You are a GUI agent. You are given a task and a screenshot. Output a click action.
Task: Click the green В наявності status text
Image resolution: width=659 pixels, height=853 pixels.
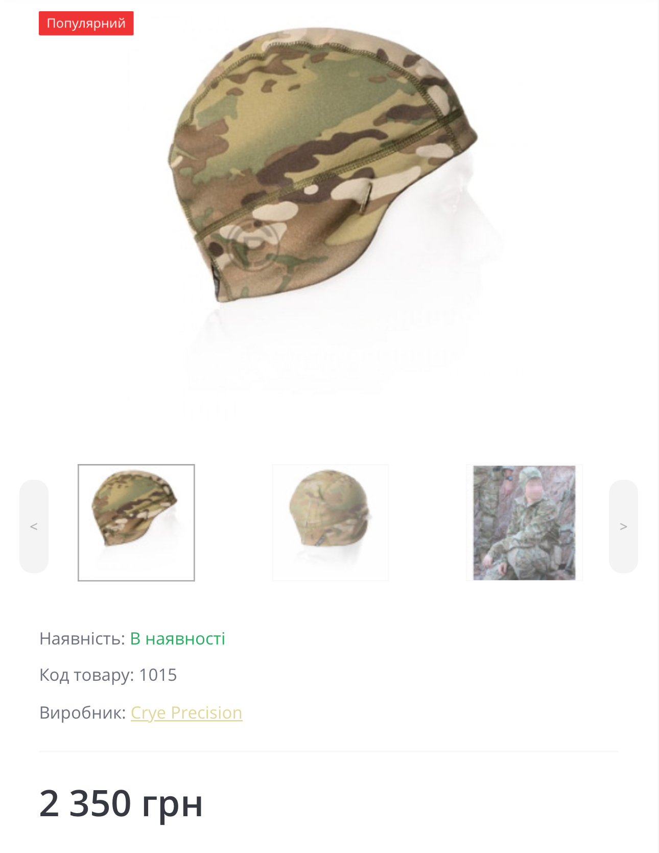tap(178, 639)
